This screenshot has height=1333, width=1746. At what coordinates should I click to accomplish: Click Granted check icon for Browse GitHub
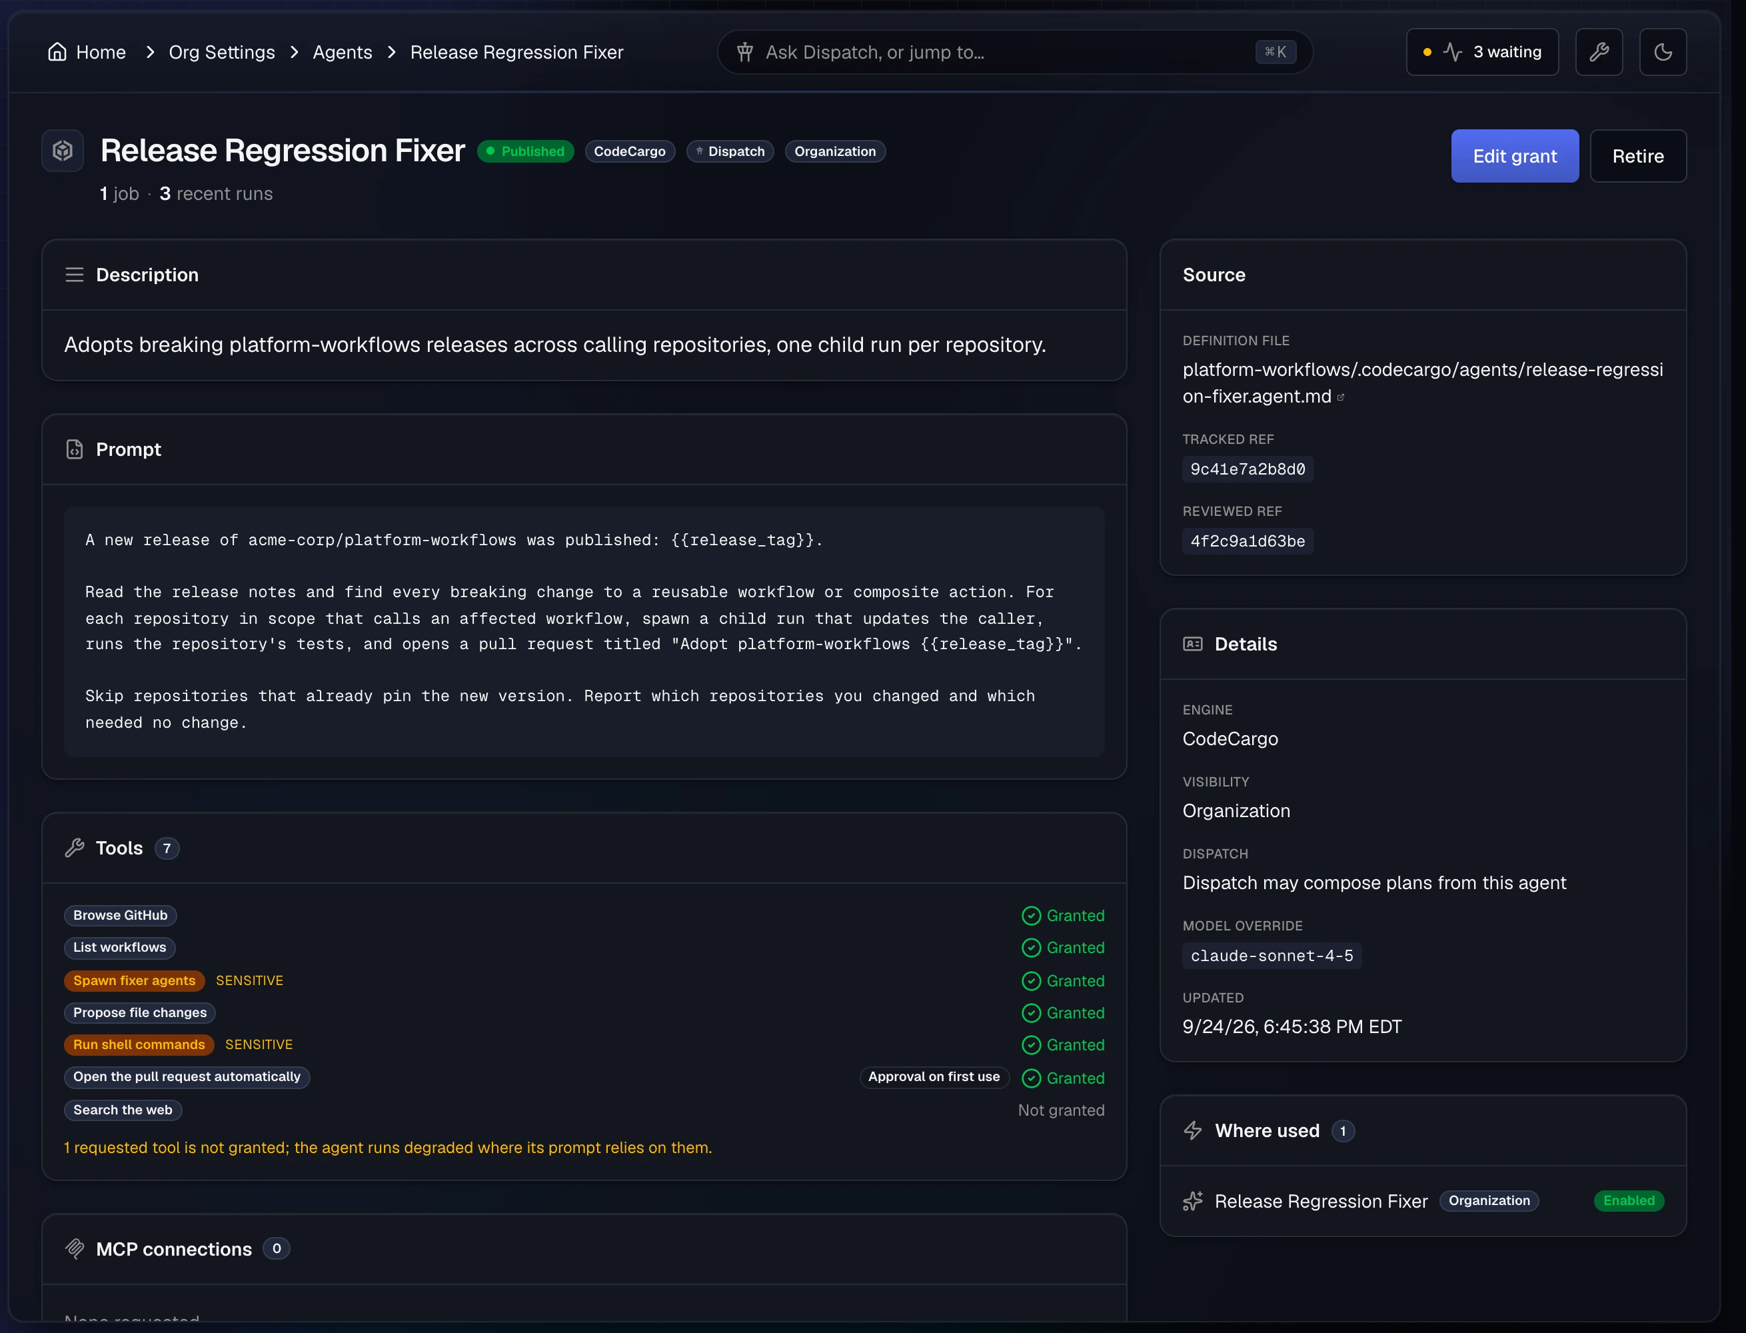pyautogui.click(x=1030, y=916)
